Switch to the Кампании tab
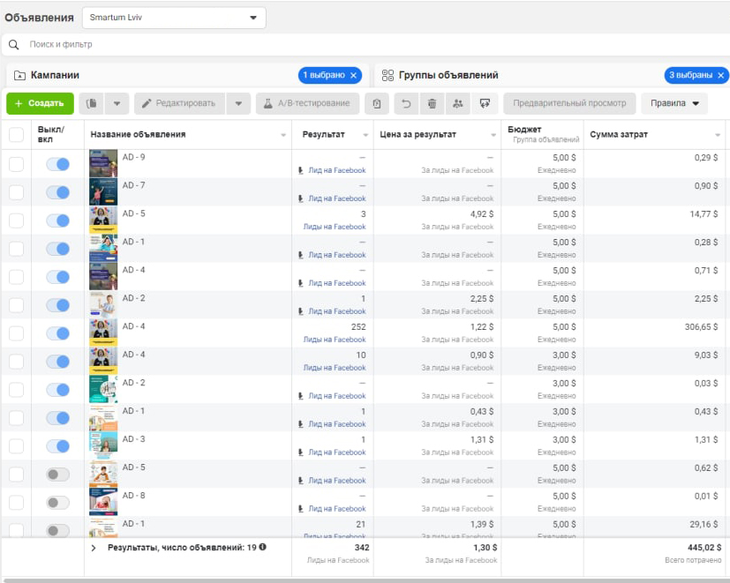The image size is (730, 583). pos(55,76)
